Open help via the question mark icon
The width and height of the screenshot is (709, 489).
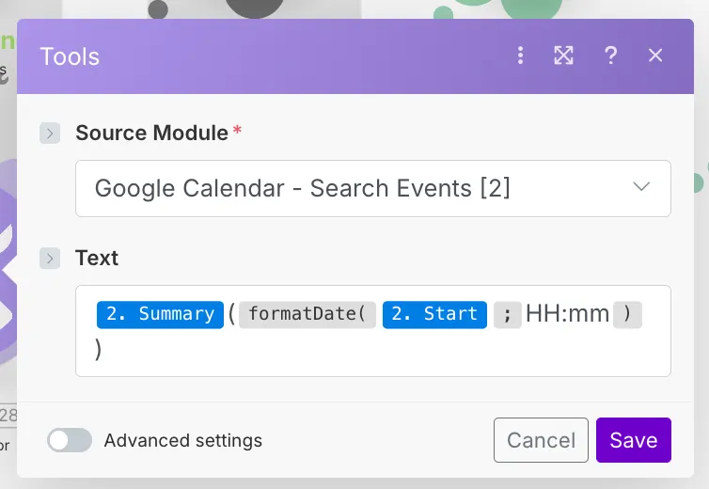(610, 55)
